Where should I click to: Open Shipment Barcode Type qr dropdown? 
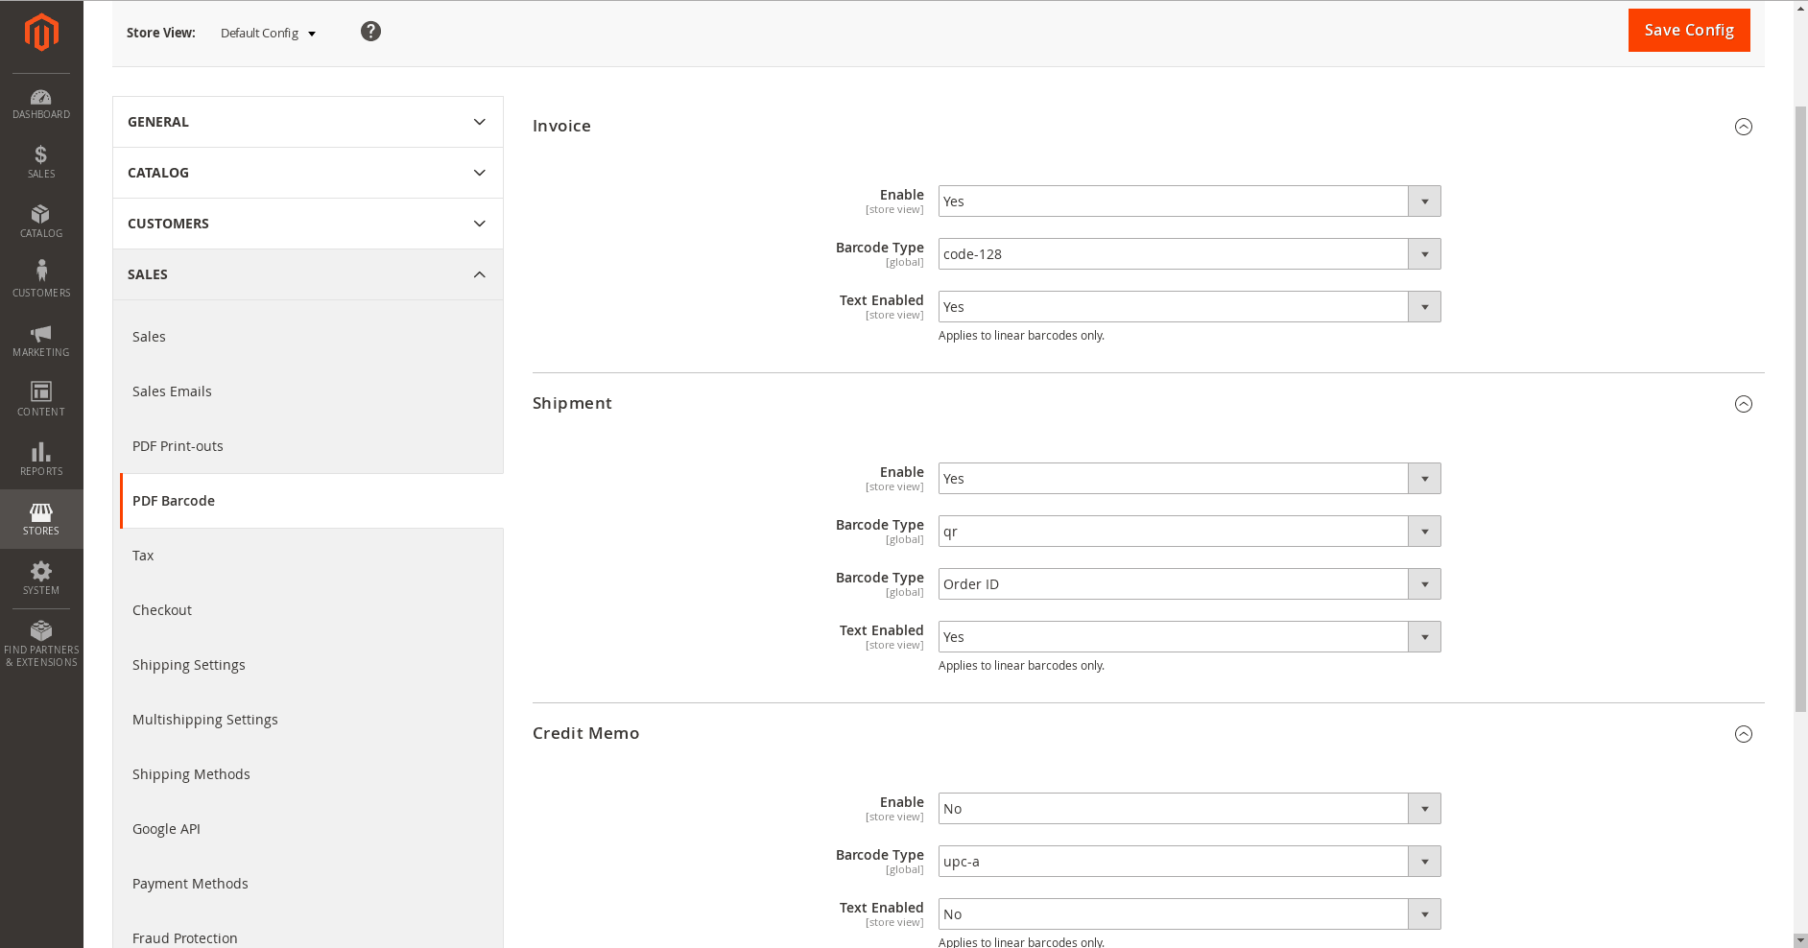pos(1190,532)
